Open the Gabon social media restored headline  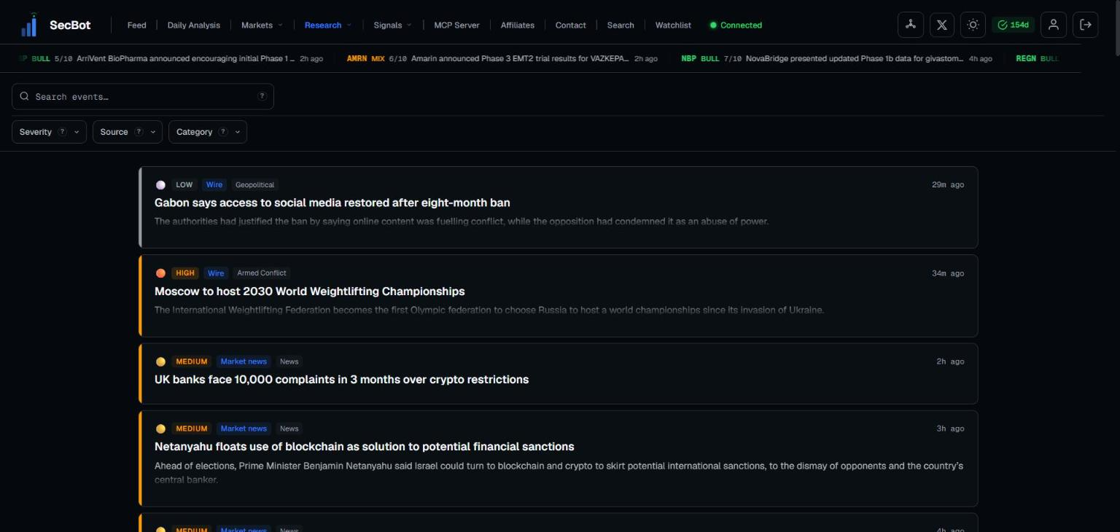[x=332, y=203]
